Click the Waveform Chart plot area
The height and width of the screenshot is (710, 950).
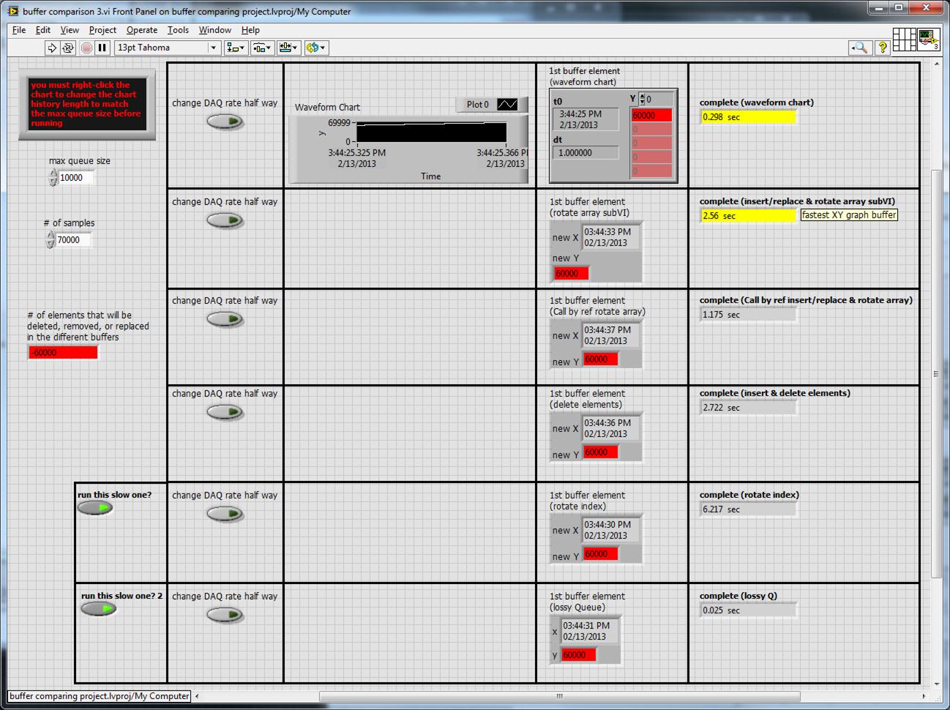point(432,132)
